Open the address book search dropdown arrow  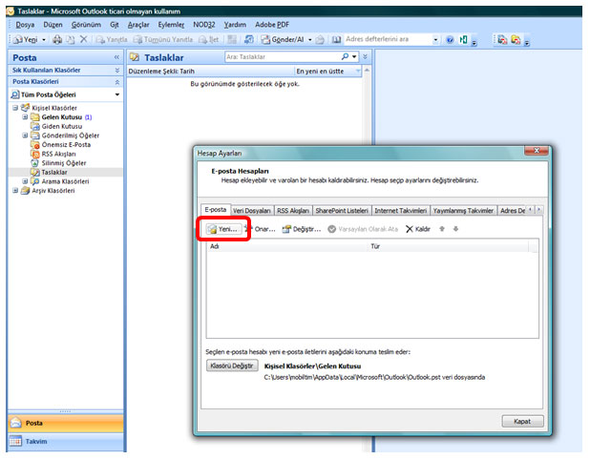pyautogui.click(x=435, y=39)
